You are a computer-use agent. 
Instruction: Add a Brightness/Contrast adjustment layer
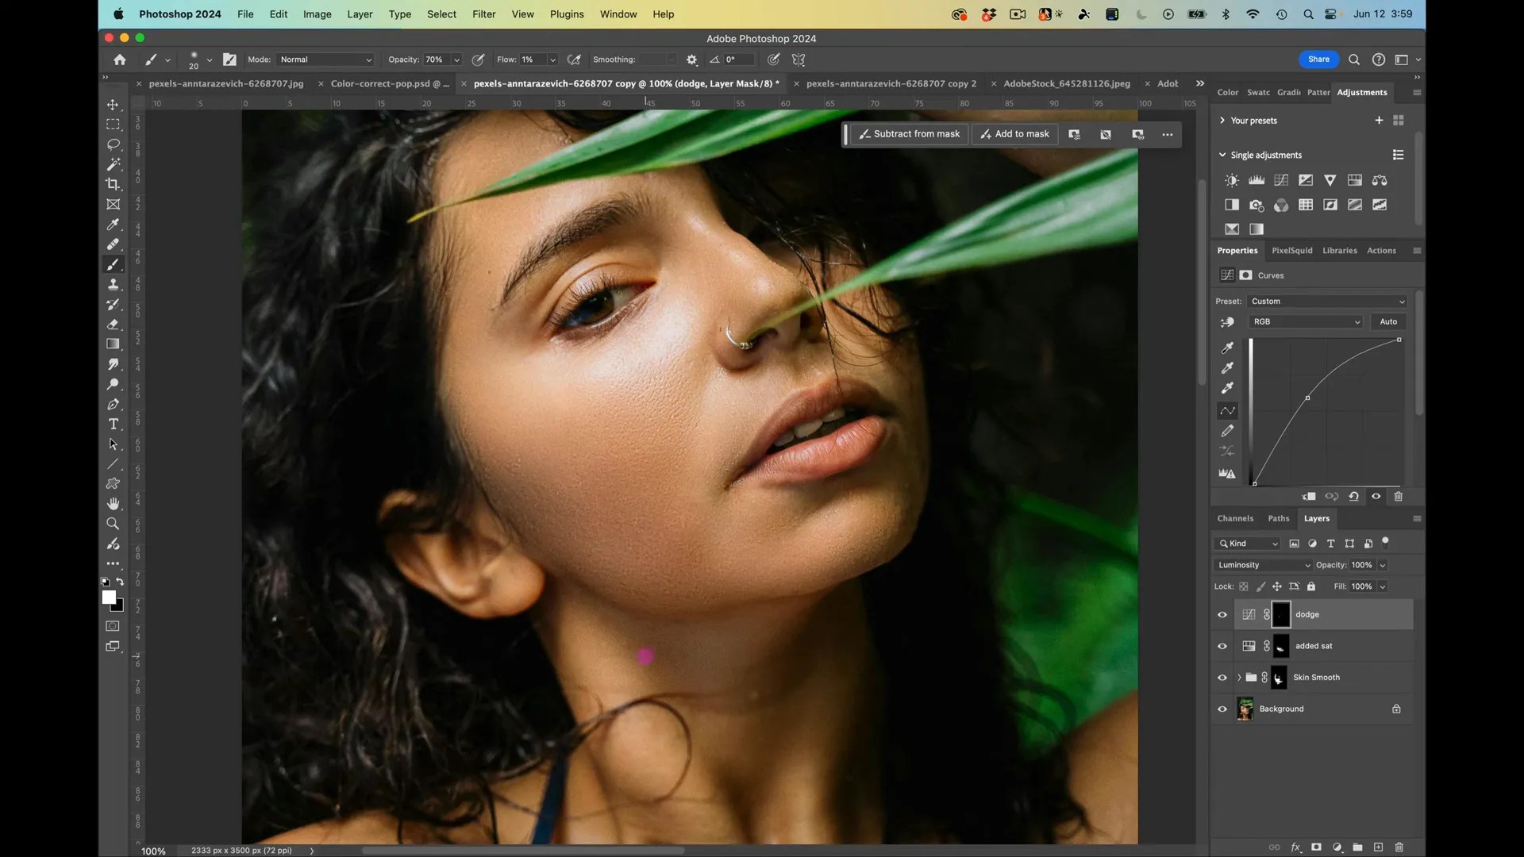click(1231, 179)
